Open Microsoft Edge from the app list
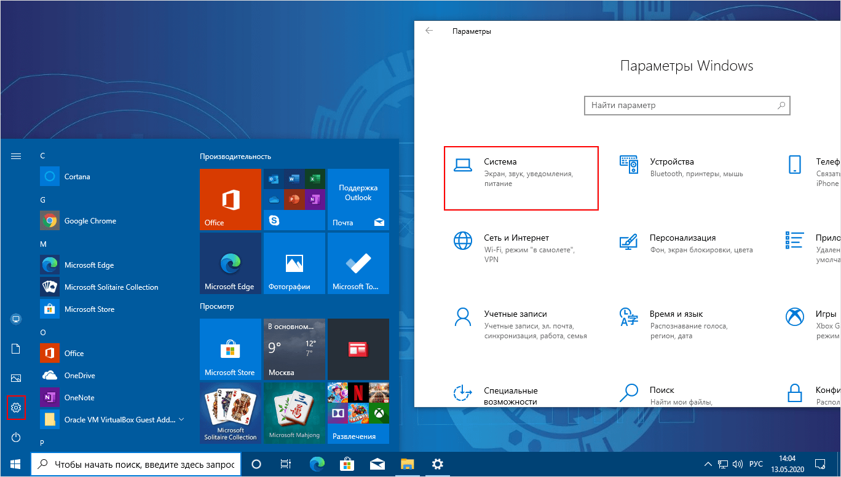Screen dimensions: 841x477 [x=114, y=265]
